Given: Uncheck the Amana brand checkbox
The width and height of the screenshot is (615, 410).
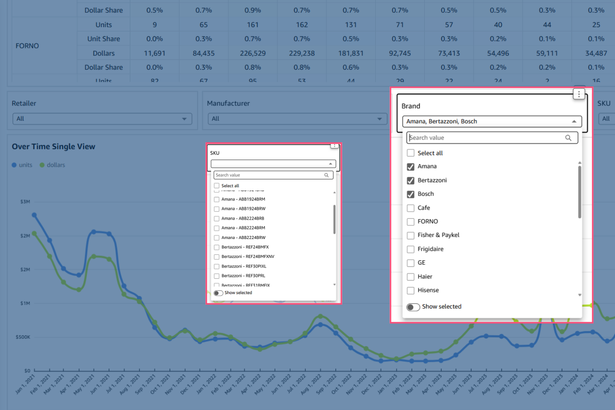Looking at the screenshot, I should tap(410, 167).
